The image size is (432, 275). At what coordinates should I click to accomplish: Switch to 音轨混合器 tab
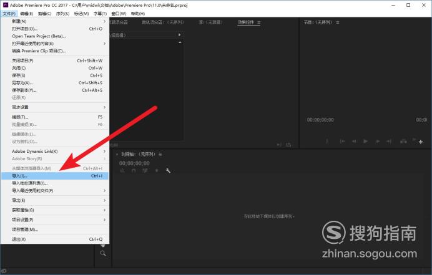click(162, 22)
